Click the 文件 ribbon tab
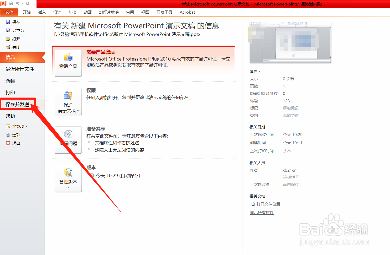Image resolution: width=390 pixels, height=255 pixels. pyautogui.click(x=9, y=12)
